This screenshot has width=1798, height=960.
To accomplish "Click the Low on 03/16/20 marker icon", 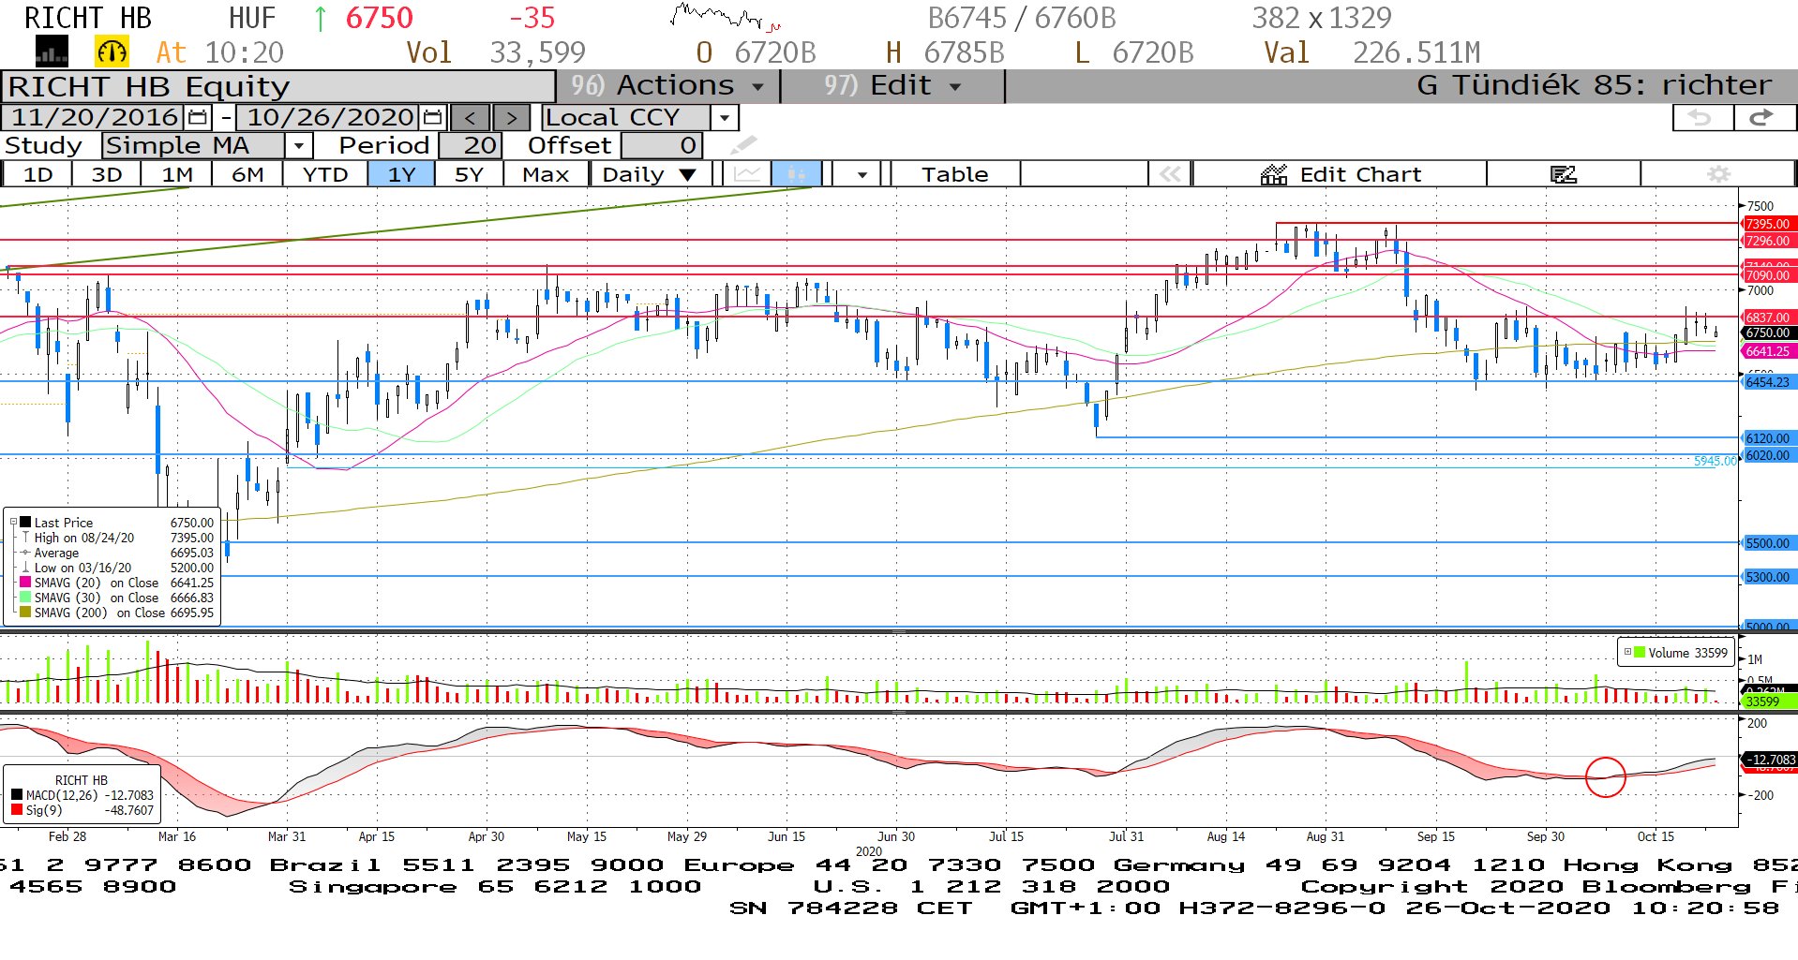I will click(25, 568).
